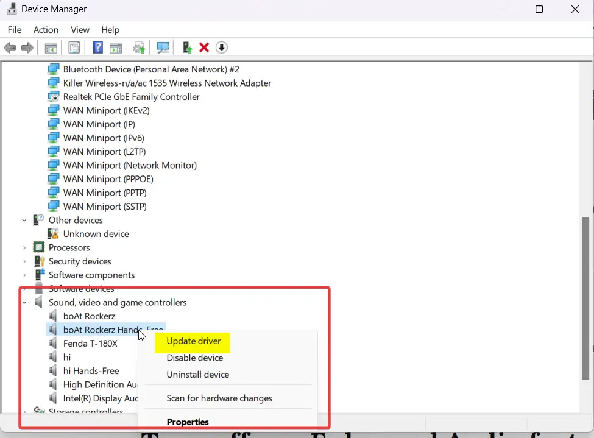Viewport: 594px width, 438px height.
Task: Collapse the Other devices category
Action: (x=24, y=220)
